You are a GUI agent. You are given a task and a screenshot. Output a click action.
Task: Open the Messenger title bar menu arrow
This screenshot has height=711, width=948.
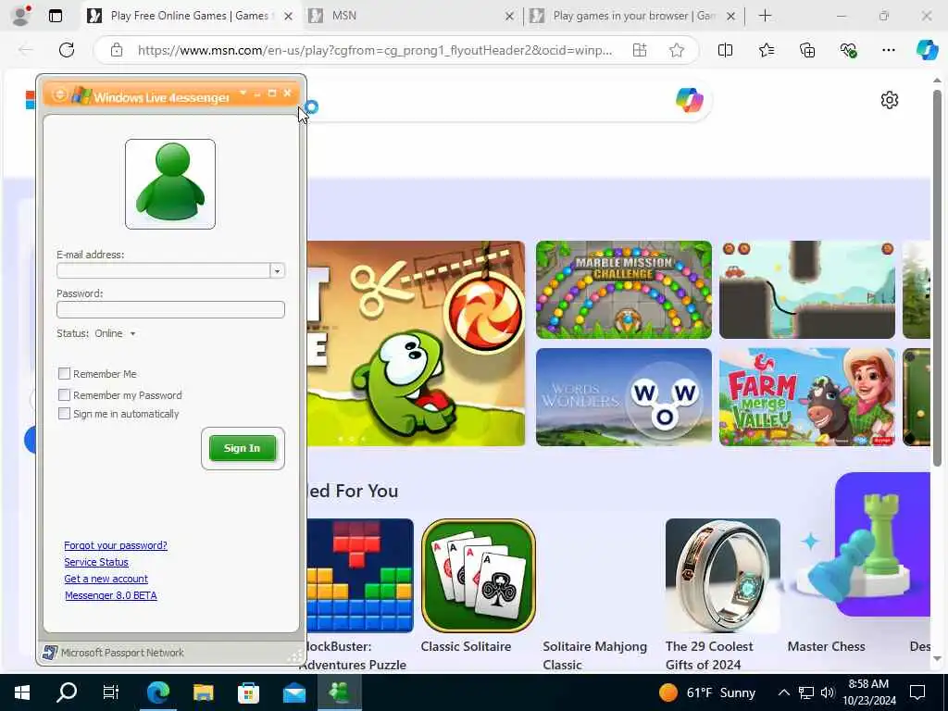pyautogui.click(x=243, y=94)
